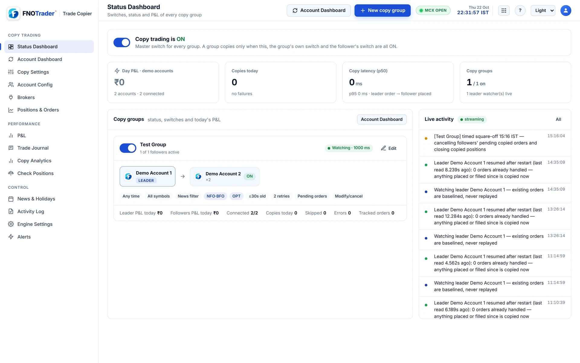Turn off the master Copy trading switch
Viewport: 580px width, 363px height.
[x=122, y=43]
